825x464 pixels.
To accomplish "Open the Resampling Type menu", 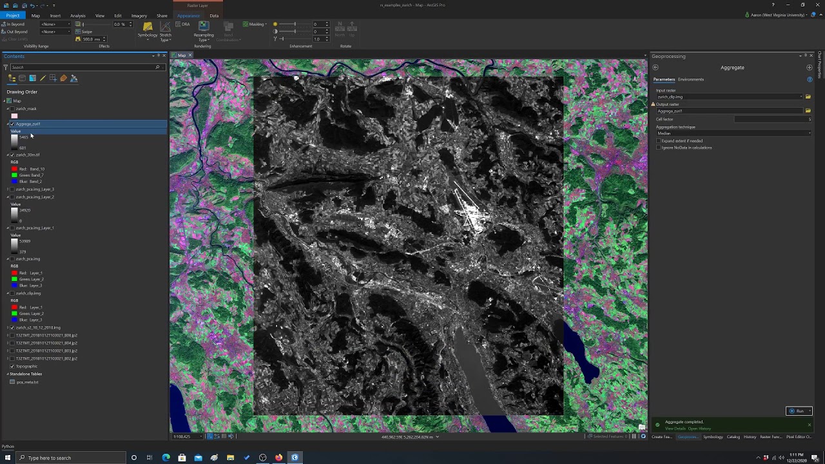I will click(204, 32).
